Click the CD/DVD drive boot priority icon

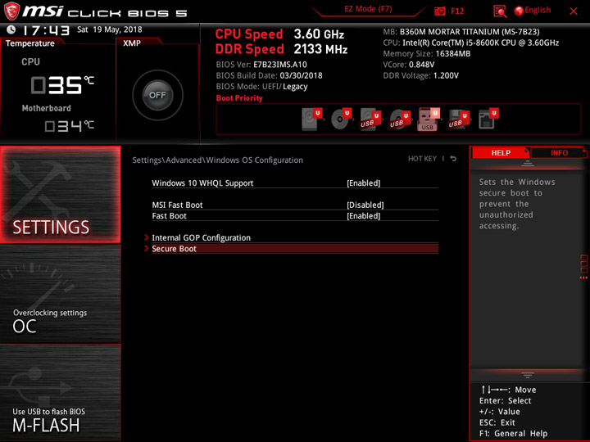coord(341,120)
